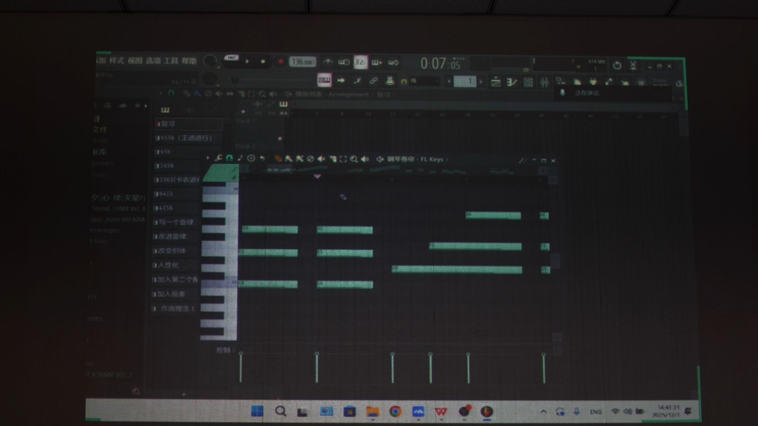
Task: Open the Channel rack icon
Action: coord(528,82)
